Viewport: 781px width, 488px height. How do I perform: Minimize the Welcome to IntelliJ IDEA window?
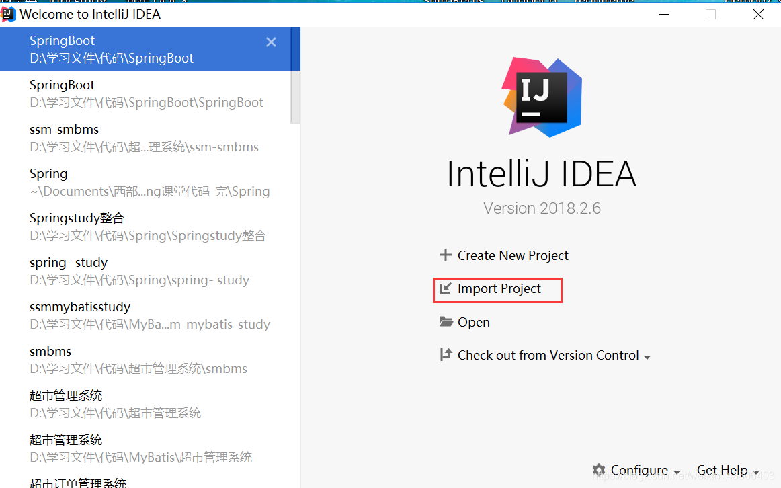pyautogui.click(x=664, y=14)
